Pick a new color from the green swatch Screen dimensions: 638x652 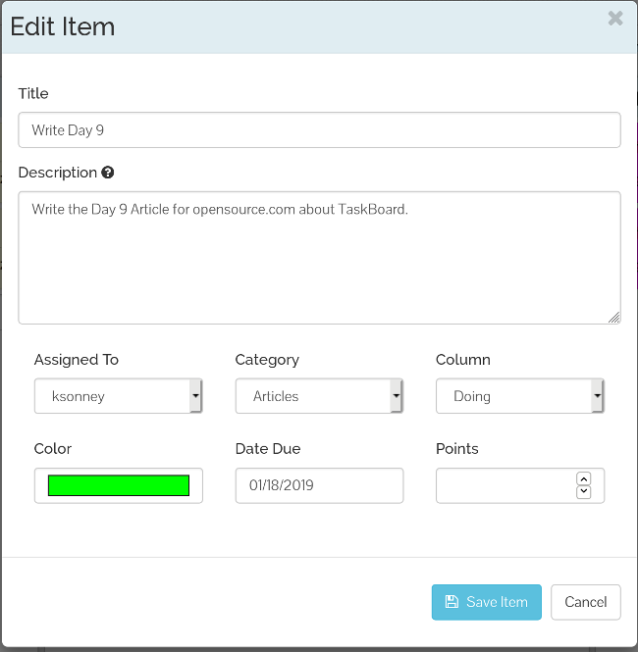118,485
